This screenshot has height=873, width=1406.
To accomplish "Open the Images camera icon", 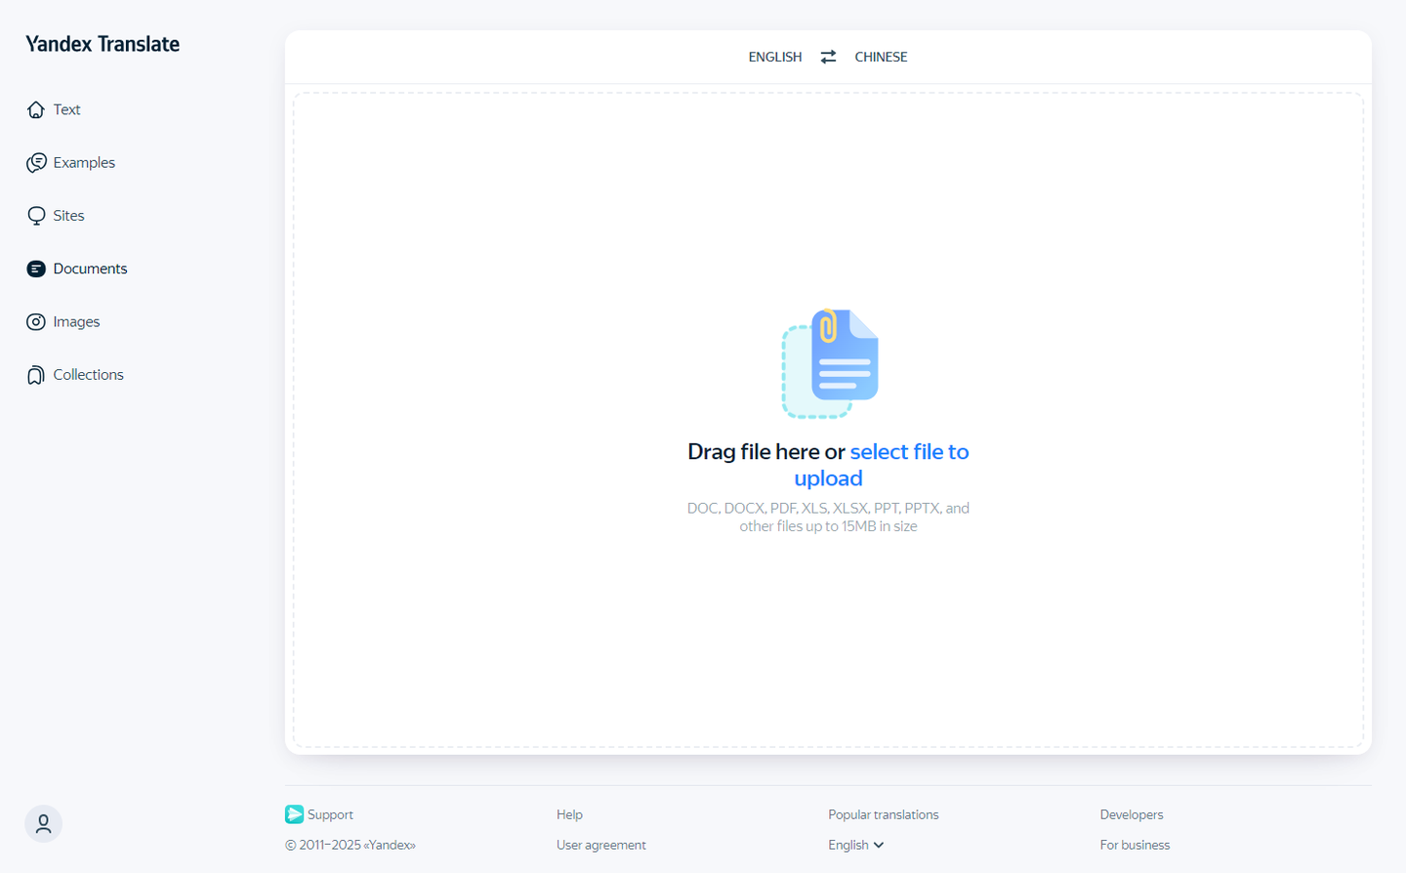I will [x=36, y=321].
